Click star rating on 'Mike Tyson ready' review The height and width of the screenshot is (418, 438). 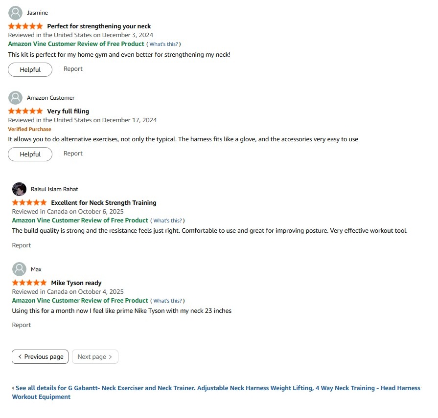click(29, 283)
